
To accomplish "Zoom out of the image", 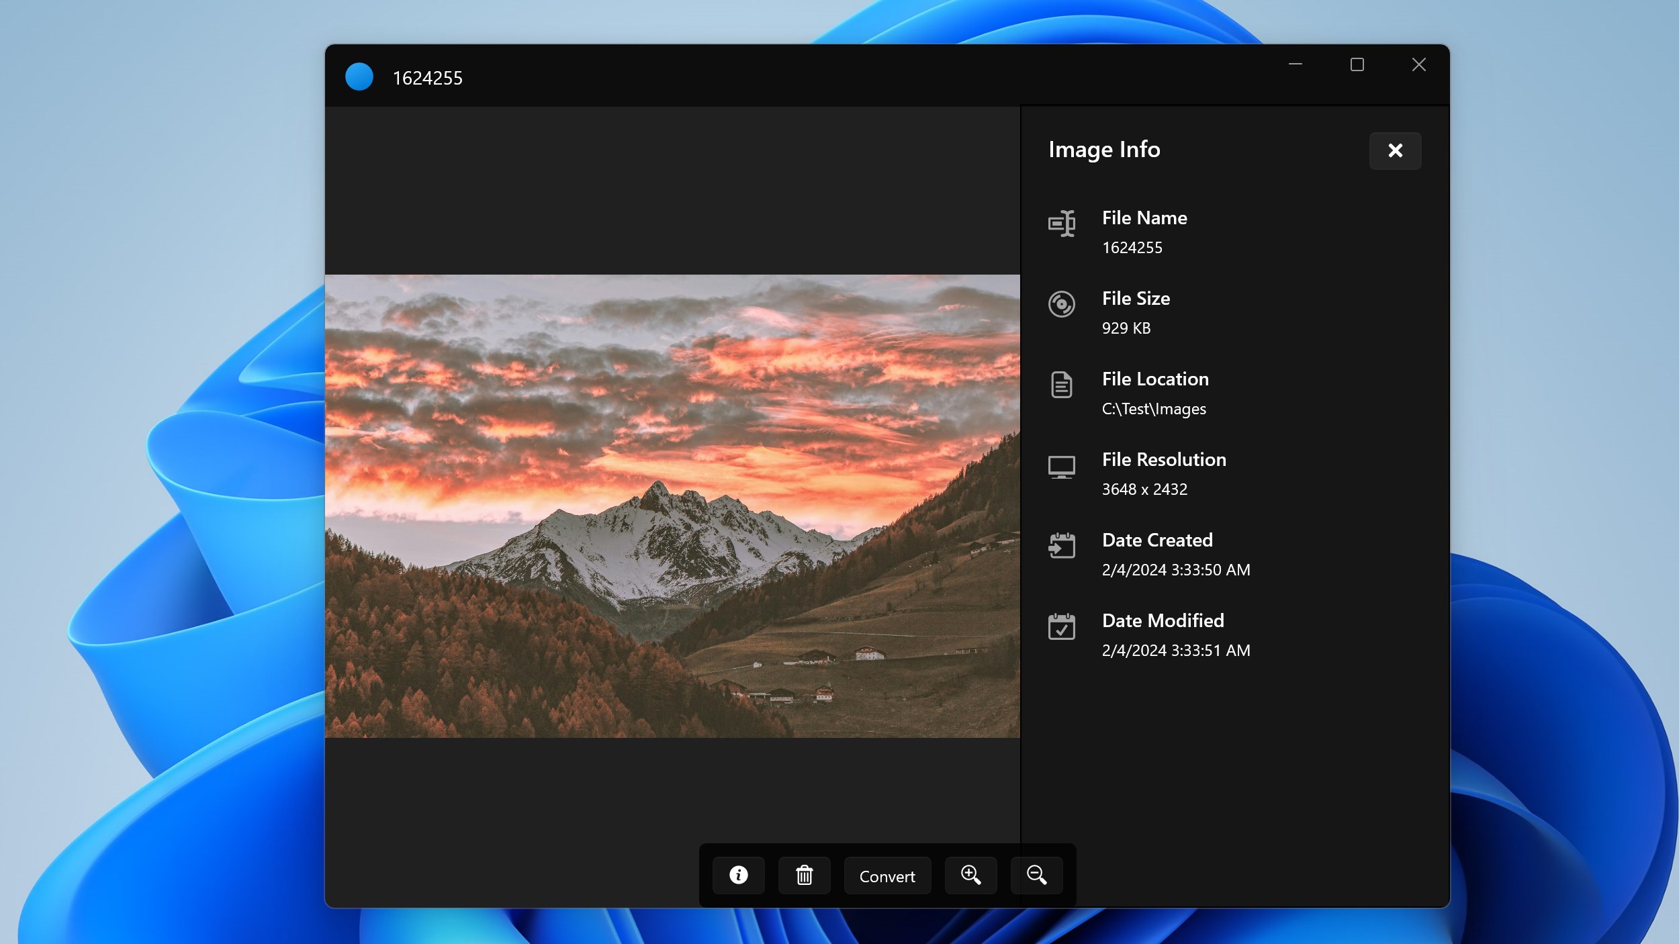I will click(x=1036, y=875).
